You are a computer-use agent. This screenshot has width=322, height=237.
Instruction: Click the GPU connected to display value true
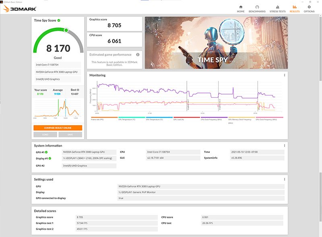pos(201,198)
